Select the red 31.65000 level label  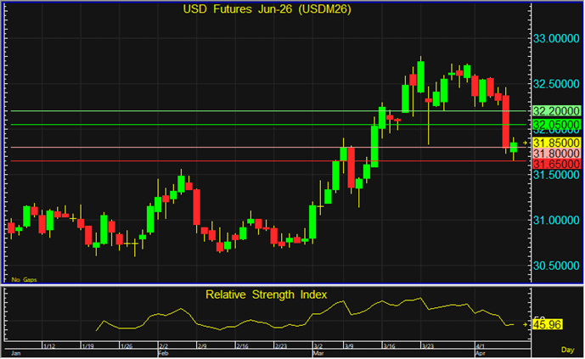(556, 164)
